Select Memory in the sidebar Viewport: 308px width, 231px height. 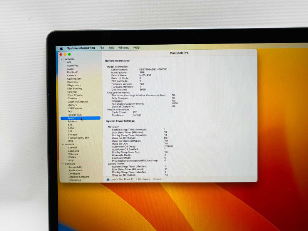point(72,105)
